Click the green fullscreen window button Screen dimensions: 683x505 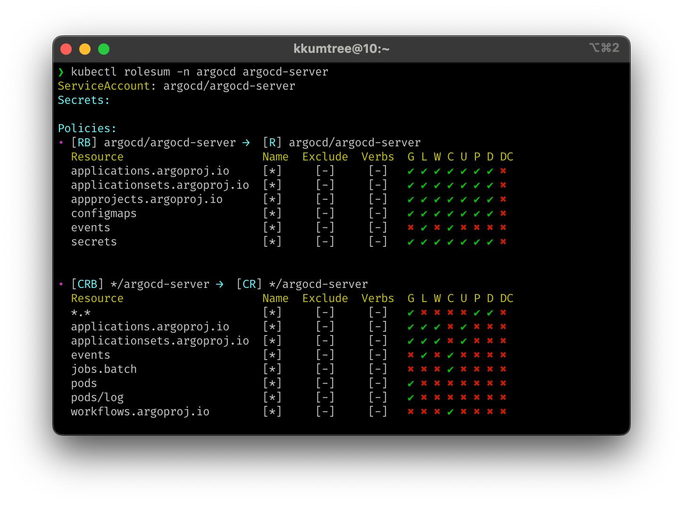pyautogui.click(x=104, y=49)
